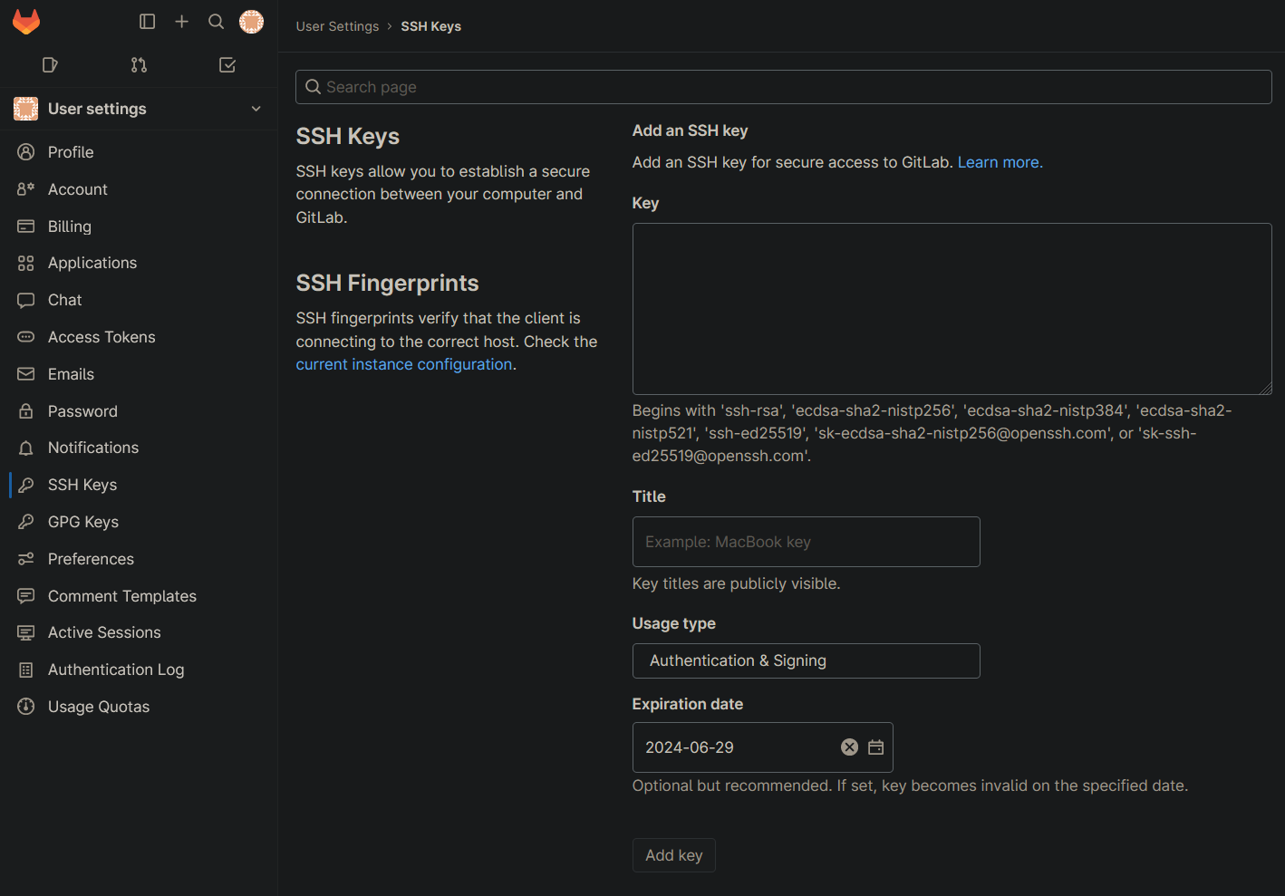Screen dimensions: 1285x896
Task: Select Access Tokens in the sidebar
Action: click(101, 337)
